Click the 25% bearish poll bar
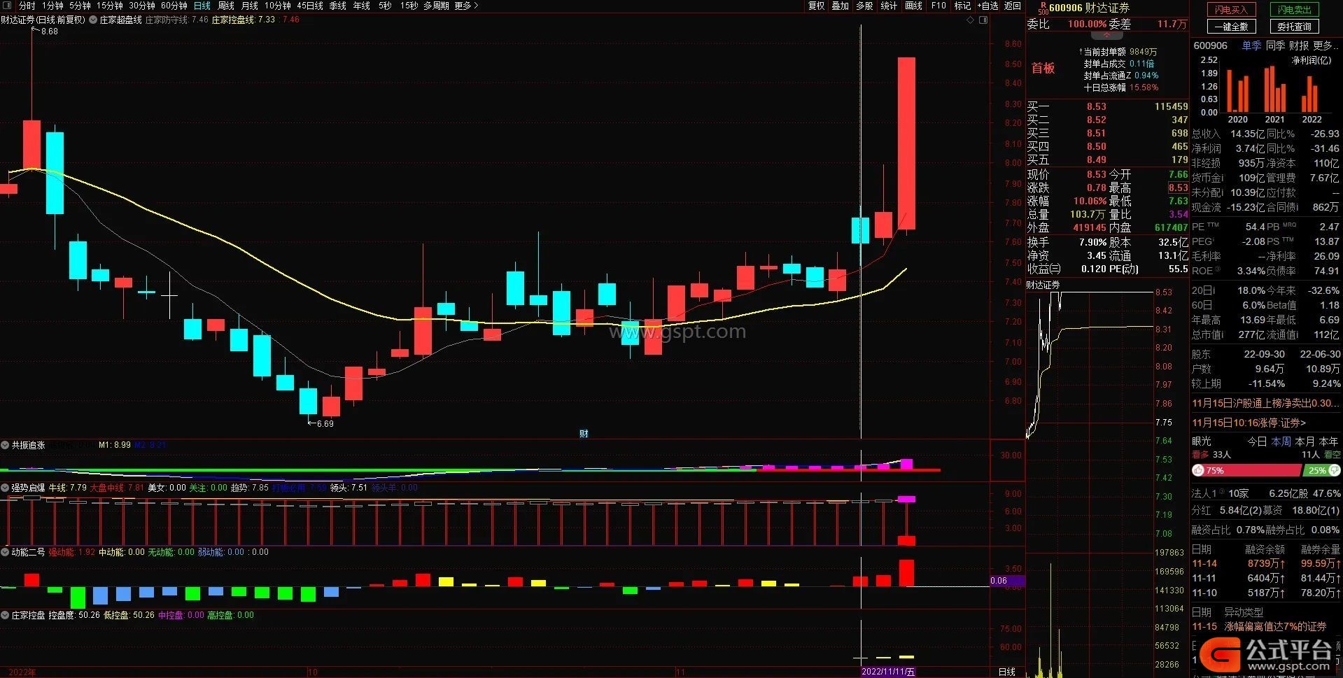1343x678 pixels. [x=1321, y=471]
